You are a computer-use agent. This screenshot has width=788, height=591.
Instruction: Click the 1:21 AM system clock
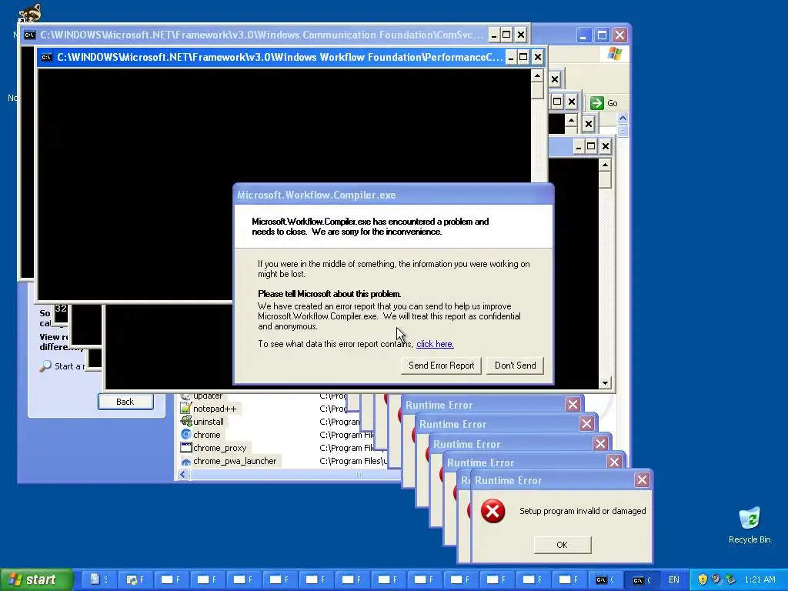[x=760, y=579]
